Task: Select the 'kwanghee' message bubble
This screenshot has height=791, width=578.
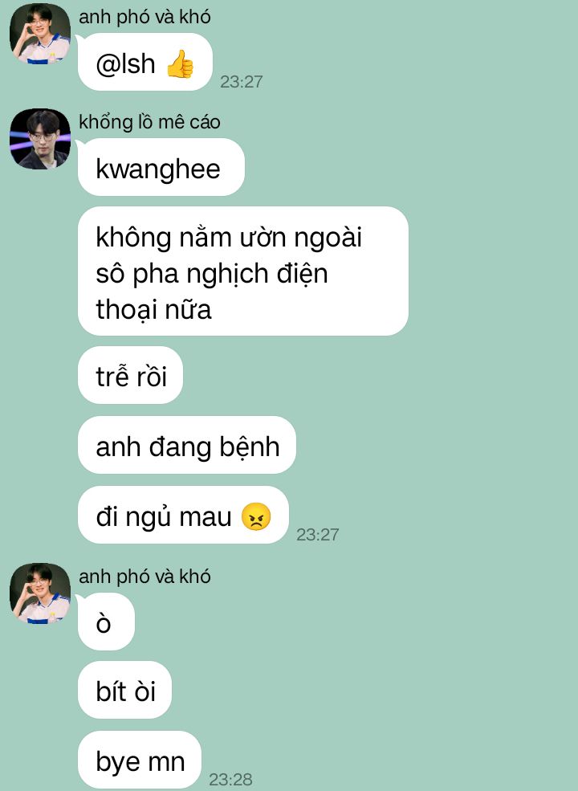Action: pyautogui.click(x=161, y=167)
